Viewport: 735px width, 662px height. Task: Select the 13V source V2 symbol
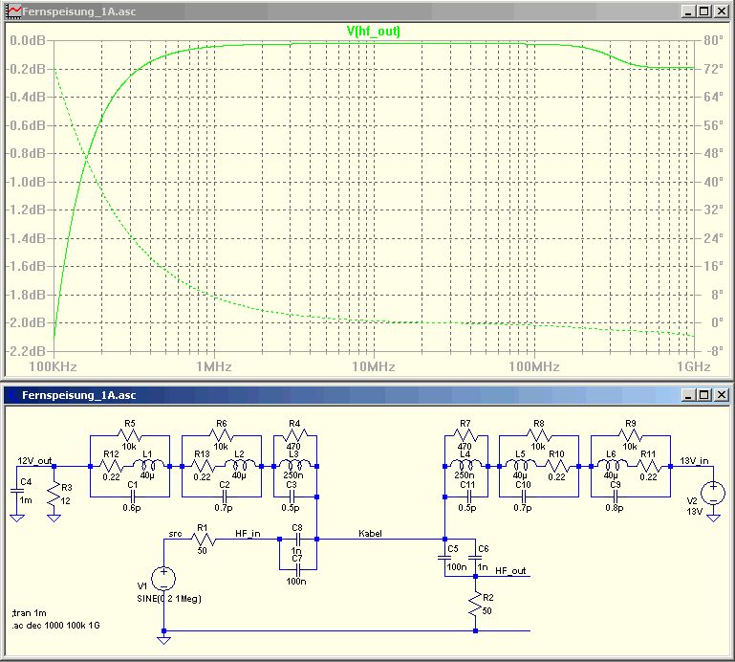click(713, 495)
